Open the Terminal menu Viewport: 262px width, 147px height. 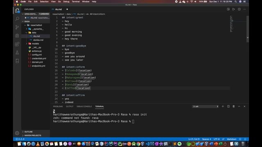[x=76, y=2]
